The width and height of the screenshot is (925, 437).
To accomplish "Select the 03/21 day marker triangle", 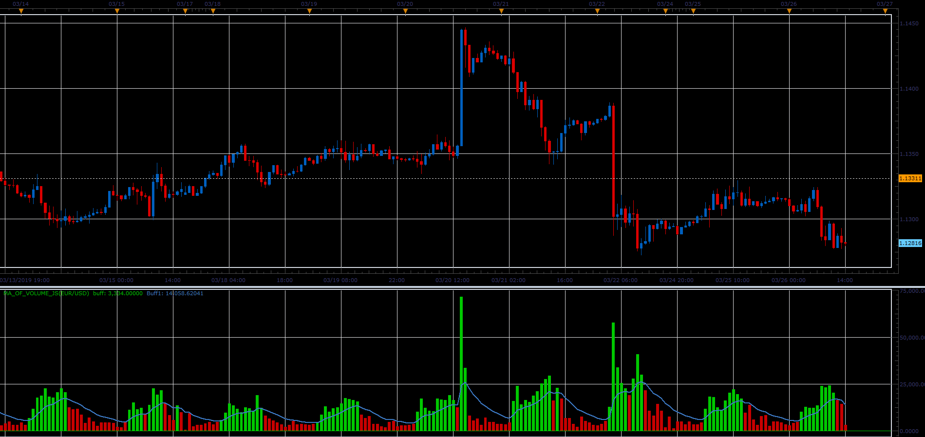I will pos(501,12).
